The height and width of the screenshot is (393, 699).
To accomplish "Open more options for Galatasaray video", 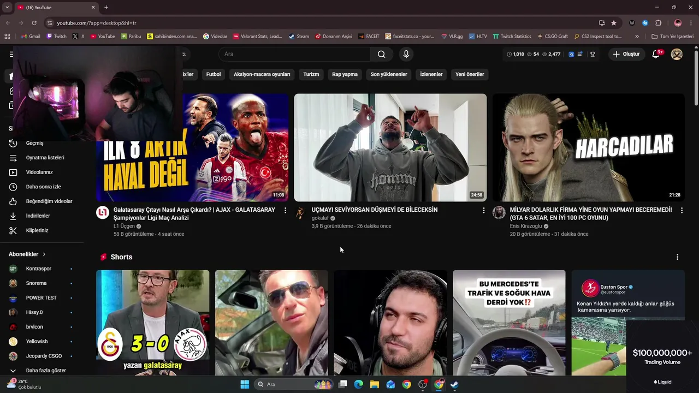I will click(285, 210).
